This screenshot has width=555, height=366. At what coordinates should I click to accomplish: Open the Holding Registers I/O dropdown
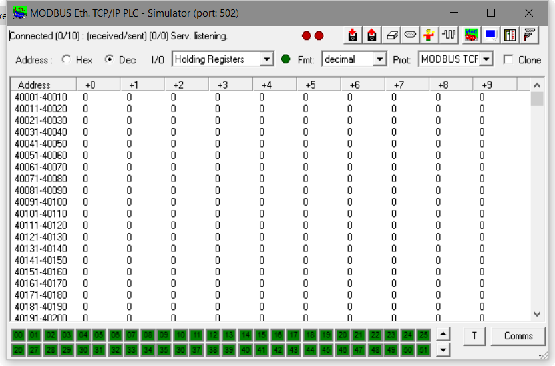[266, 59]
